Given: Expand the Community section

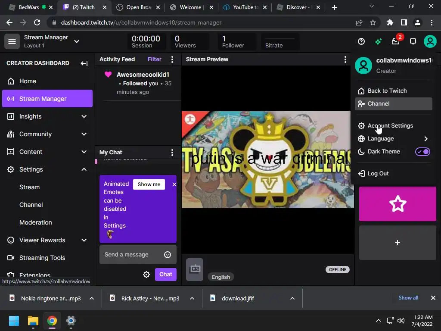Looking at the screenshot, I should 84,134.
